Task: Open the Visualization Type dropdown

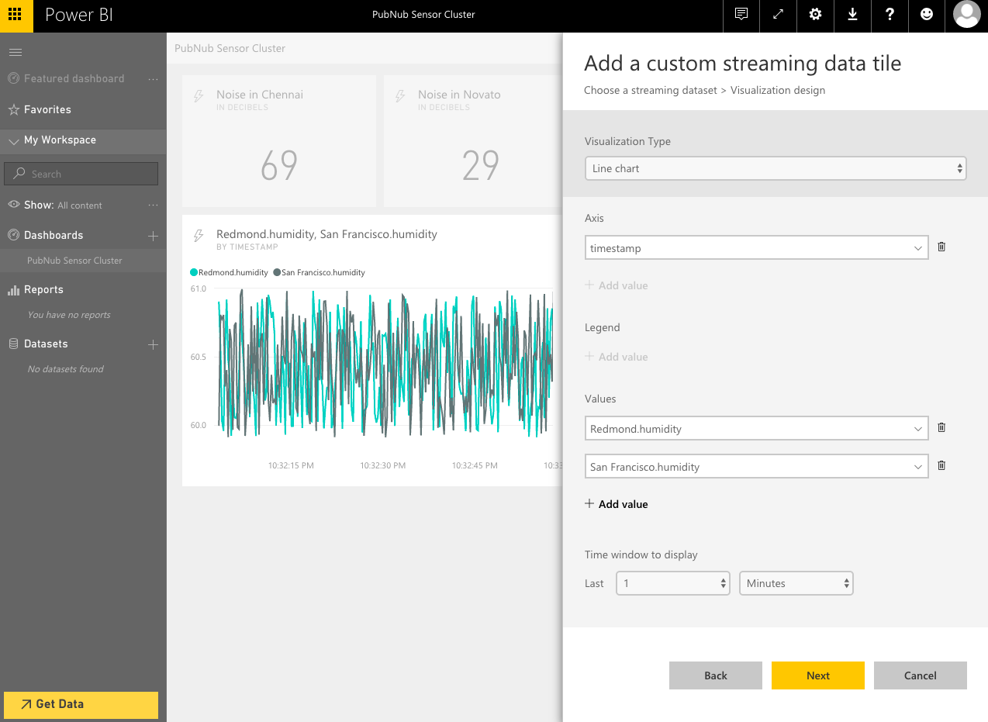Action: (x=775, y=168)
